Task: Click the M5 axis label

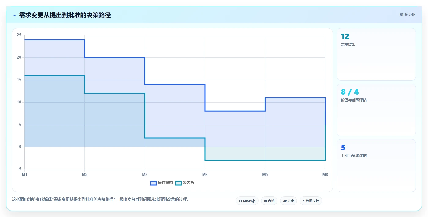Action: [x=265, y=175]
